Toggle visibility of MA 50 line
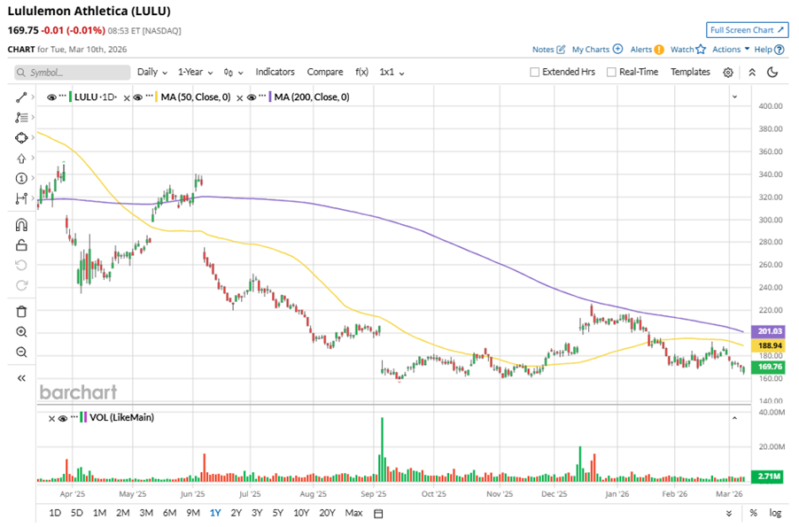 coord(137,97)
